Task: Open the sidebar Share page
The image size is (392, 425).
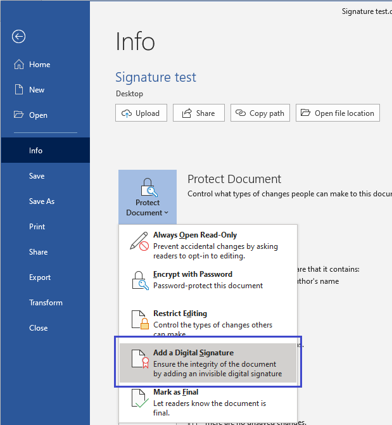Action: click(x=45, y=251)
